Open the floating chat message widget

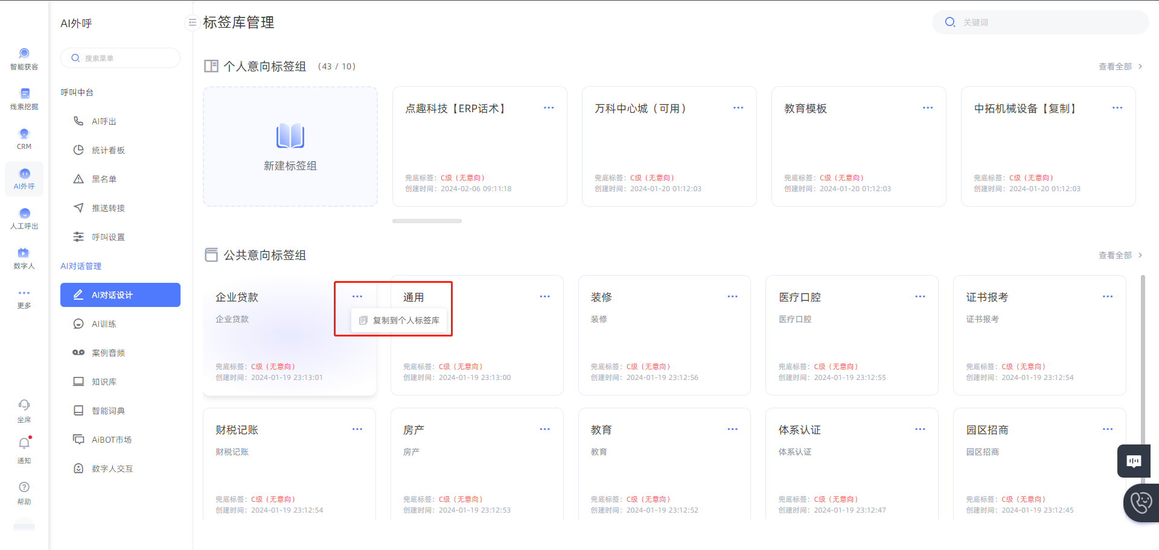click(x=1134, y=461)
